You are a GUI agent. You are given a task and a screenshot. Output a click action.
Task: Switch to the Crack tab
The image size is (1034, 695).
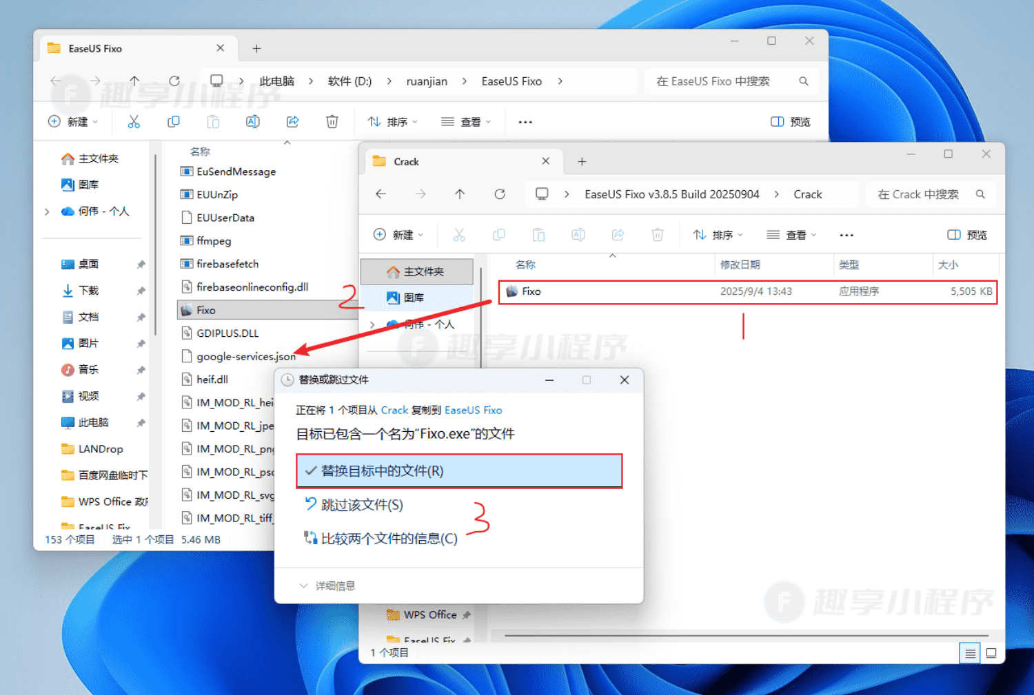tap(406, 161)
